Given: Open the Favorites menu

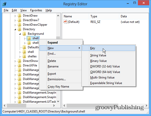Looking at the screenshot, I should click(36, 10).
